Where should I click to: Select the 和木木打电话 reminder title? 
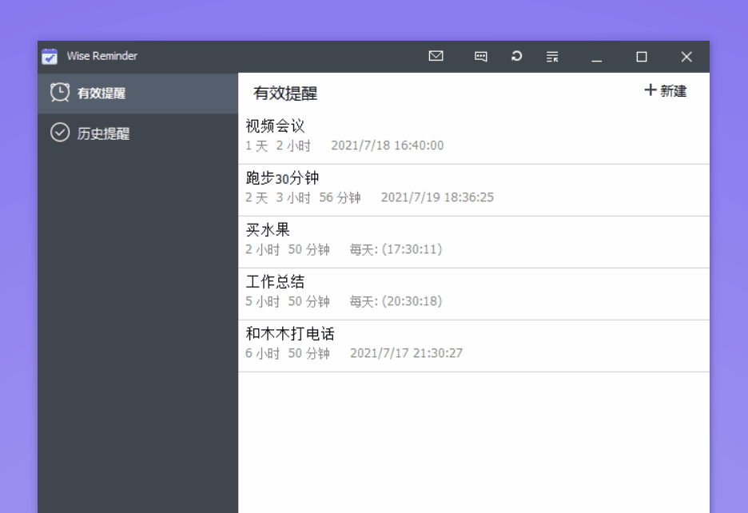click(x=290, y=334)
